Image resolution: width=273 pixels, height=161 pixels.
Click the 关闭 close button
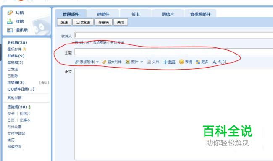(121, 22)
